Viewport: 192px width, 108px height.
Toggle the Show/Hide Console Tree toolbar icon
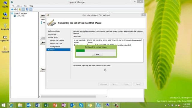click(23, 9)
